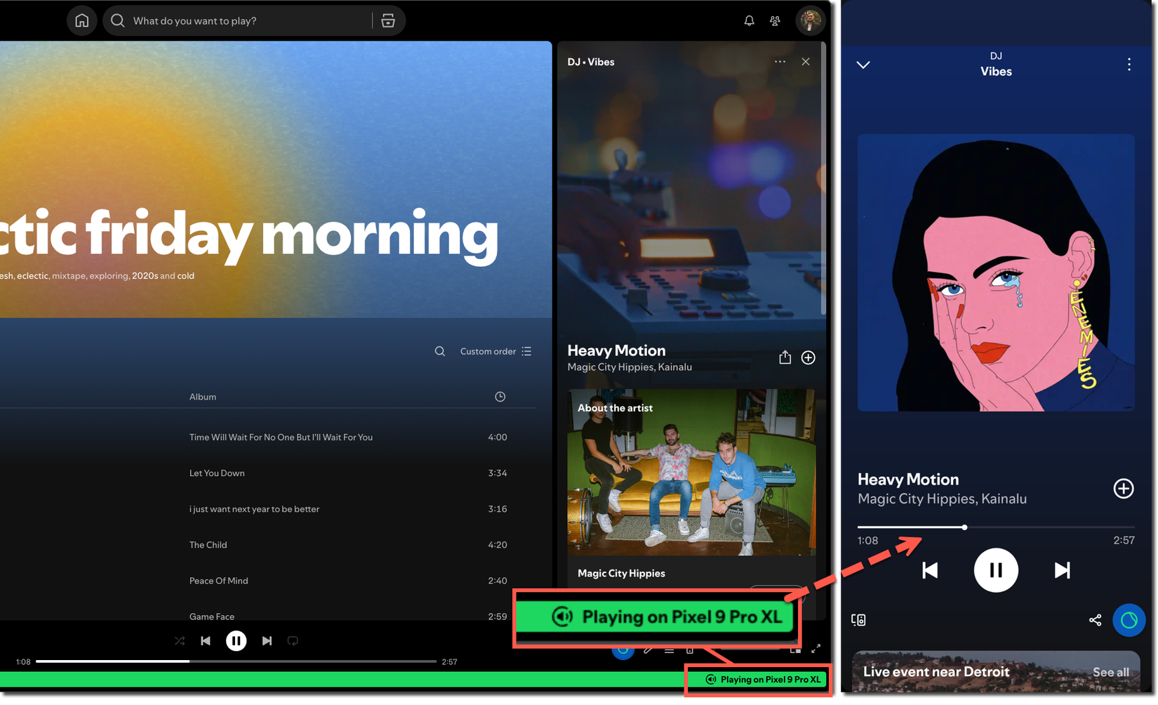Select the 'Game Face' album row
The height and width of the screenshot is (705, 1158).
point(212,617)
